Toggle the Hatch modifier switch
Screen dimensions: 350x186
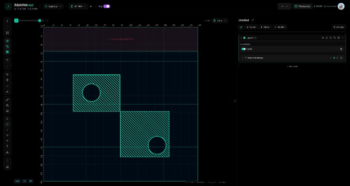click(243, 49)
